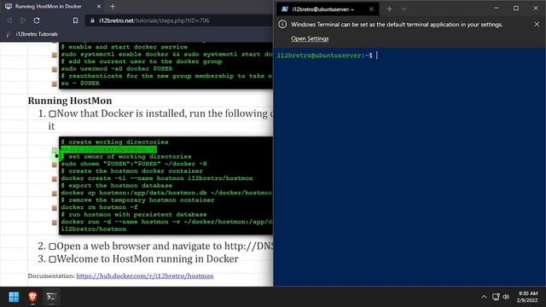This screenshot has height=307, width=546.
Task: Open Windows Terminal from the taskbar
Action: [x=51, y=297]
